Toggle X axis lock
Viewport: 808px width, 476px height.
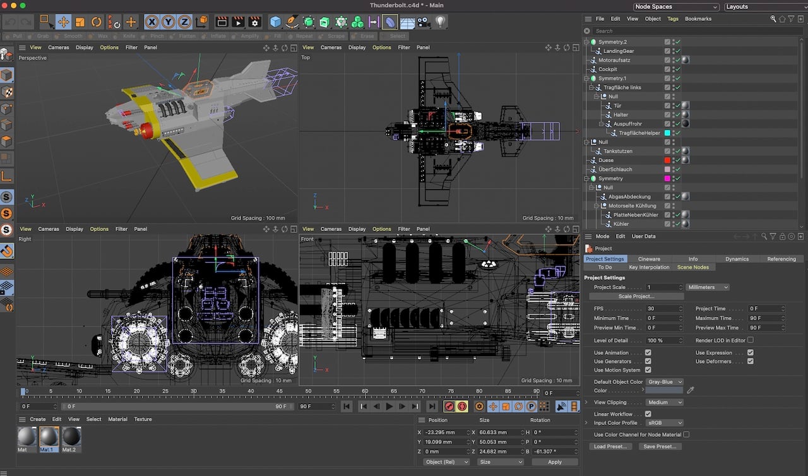pos(151,22)
